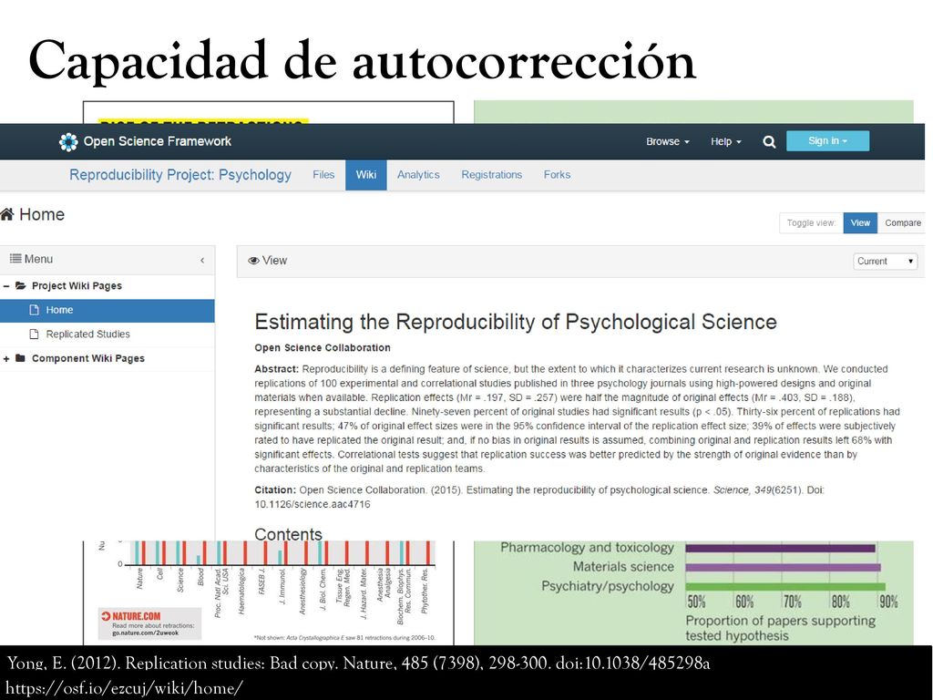This screenshot has width=933, height=700.
Task: Open the osf.io/ezcuj/wiki/home URL
Action: pyautogui.click(x=124, y=688)
